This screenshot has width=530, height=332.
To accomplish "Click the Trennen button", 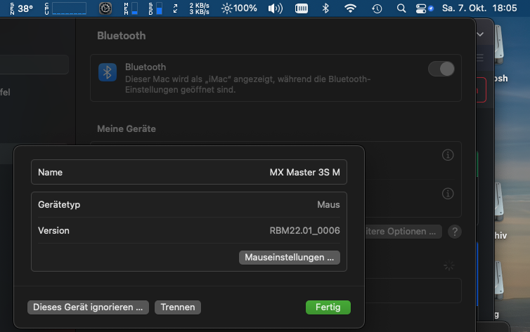I will point(178,307).
